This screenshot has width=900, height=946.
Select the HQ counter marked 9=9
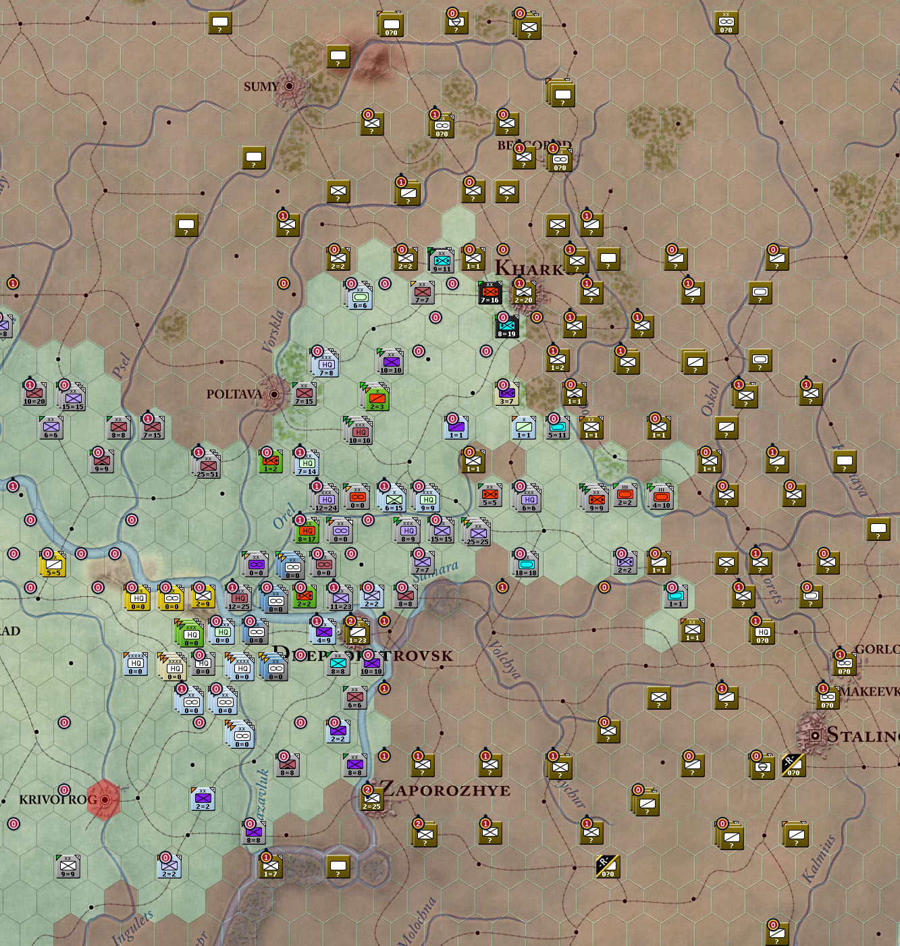427,500
